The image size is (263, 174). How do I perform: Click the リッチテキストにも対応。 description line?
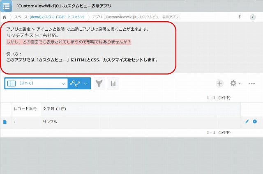tap(32, 36)
